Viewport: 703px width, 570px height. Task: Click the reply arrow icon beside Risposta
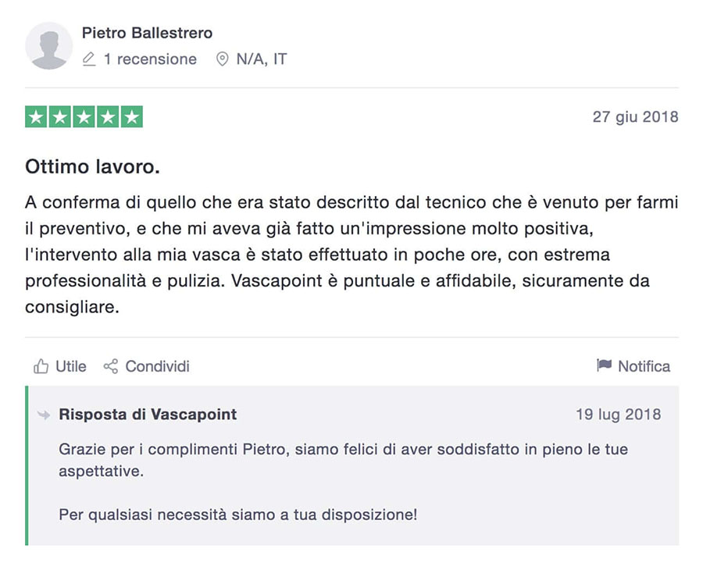click(x=44, y=415)
